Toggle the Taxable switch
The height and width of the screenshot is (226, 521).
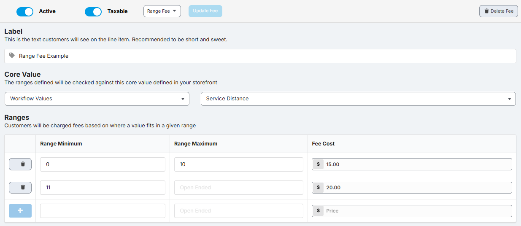tap(93, 12)
